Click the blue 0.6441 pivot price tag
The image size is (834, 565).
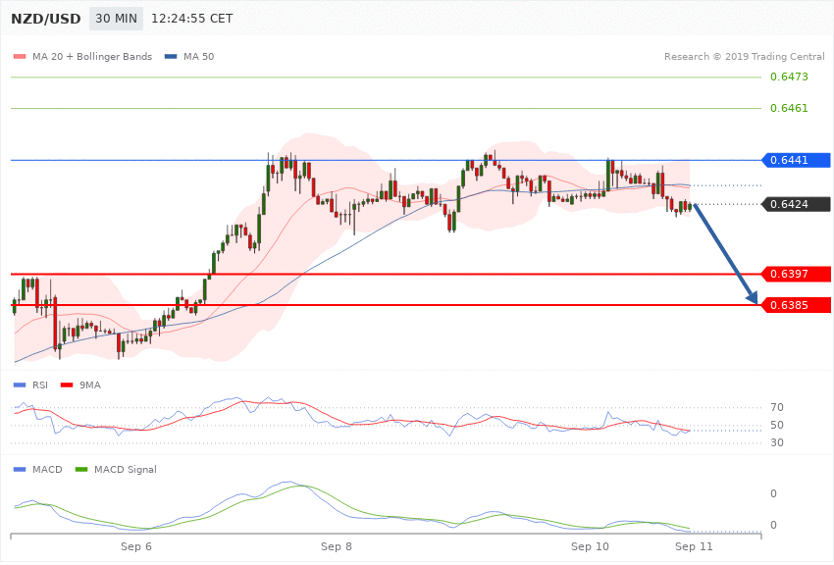tap(796, 160)
